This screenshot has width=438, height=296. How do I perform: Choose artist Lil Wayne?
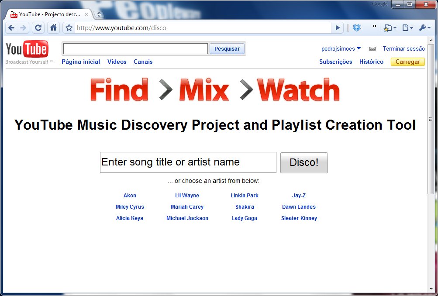pyautogui.click(x=187, y=196)
